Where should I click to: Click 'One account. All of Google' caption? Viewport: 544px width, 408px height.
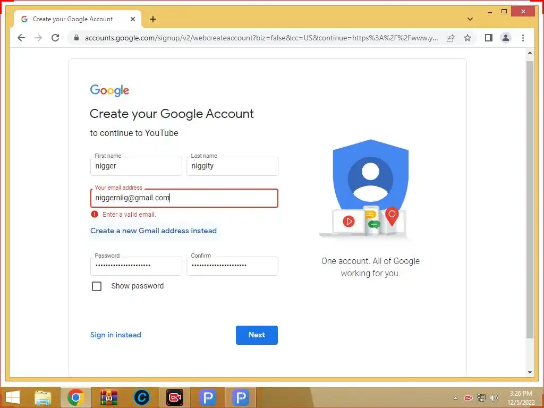coord(370,261)
